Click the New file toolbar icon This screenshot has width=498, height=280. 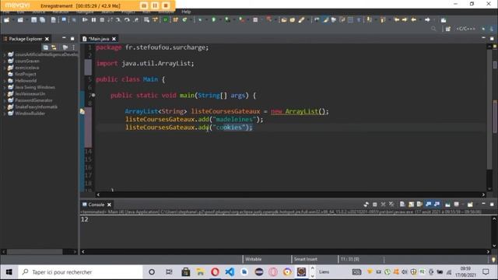point(6,20)
